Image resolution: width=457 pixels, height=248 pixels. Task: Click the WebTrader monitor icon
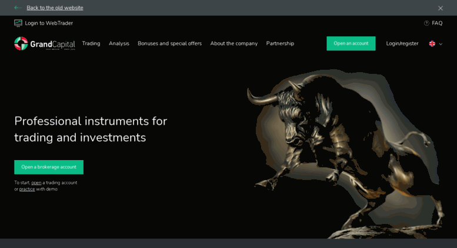(x=18, y=23)
